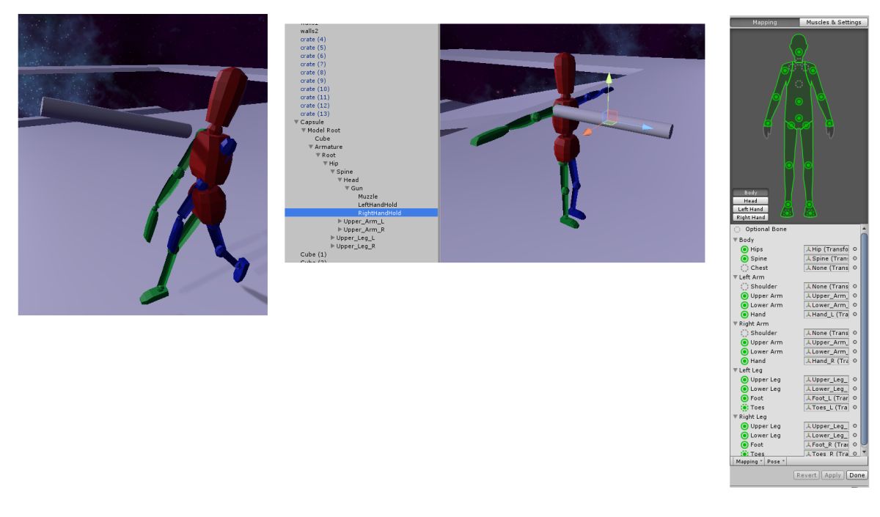Open object picker for Right Arm Hand

point(855,361)
